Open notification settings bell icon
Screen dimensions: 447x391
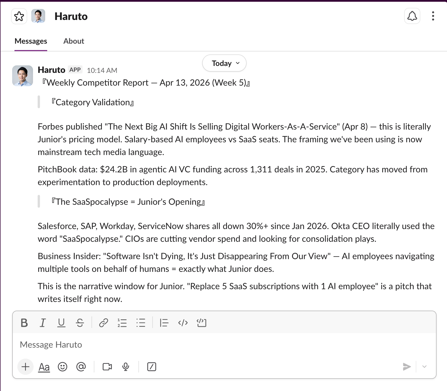click(x=412, y=16)
